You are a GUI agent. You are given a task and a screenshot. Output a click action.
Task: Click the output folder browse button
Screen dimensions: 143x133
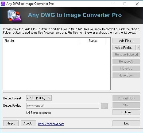click(x=104, y=106)
